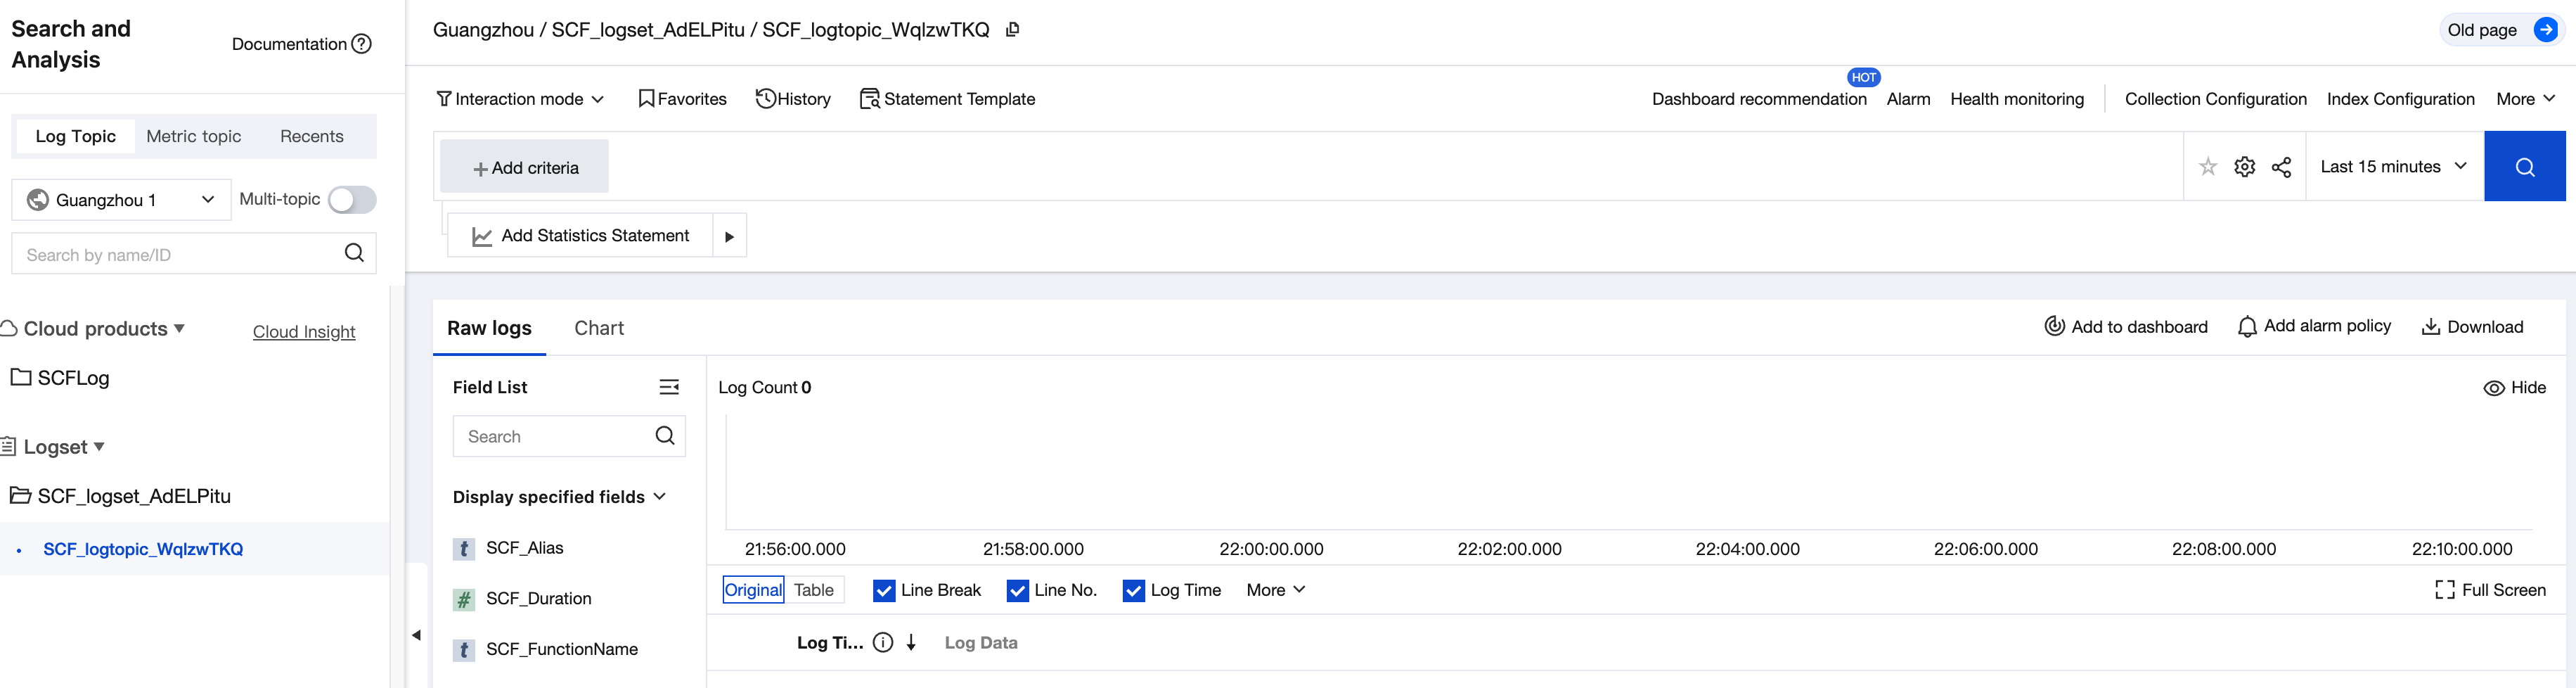Open the Guangzhou 1 region dropdown
Screen dimensions: 2576x688
(121, 200)
